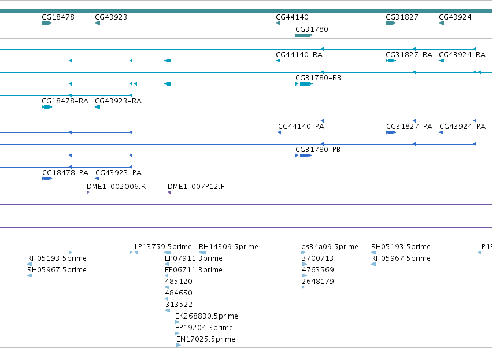The height and width of the screenshot is (348, 492).
Task: Select the CG43923 gene arrow glyph
Action: point(97,23)
